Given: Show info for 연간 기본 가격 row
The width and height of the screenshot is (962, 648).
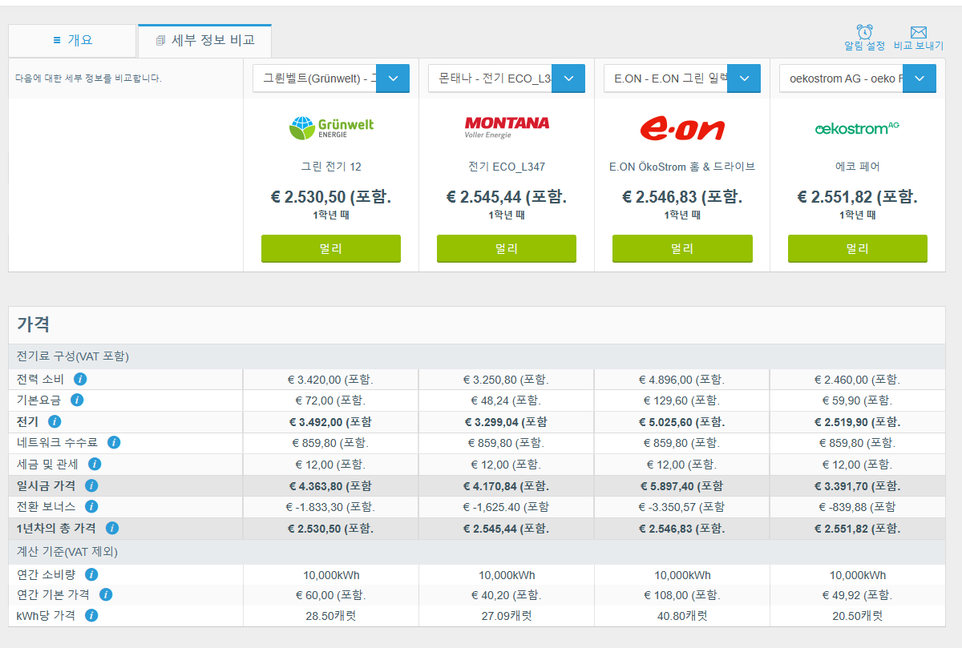Looking at the screenshot, I should 106,594.
